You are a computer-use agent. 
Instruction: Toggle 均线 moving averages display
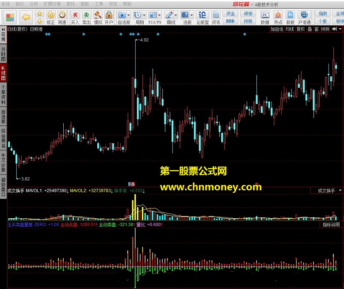(290, 29)
